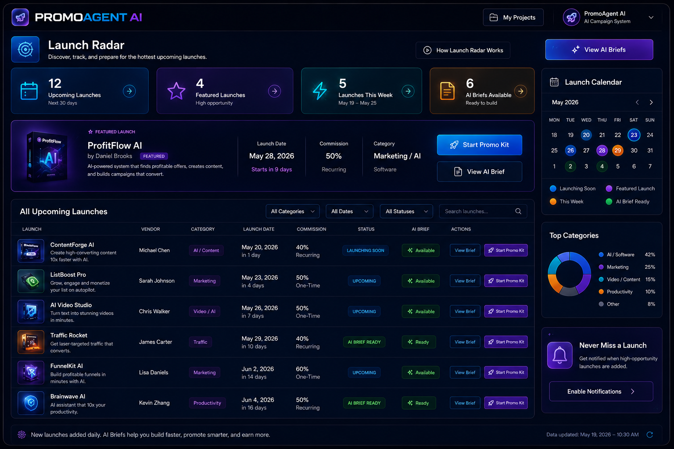674x449 pixels.
Task: Click Start Promo Kit for ProfitFlow AI
Action: (480, 145)
